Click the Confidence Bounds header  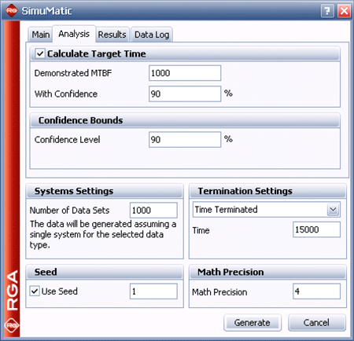[x=185, y=120]
